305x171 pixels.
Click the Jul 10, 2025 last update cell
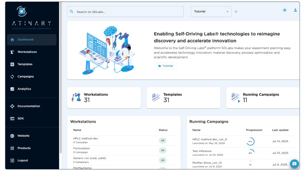280,153
